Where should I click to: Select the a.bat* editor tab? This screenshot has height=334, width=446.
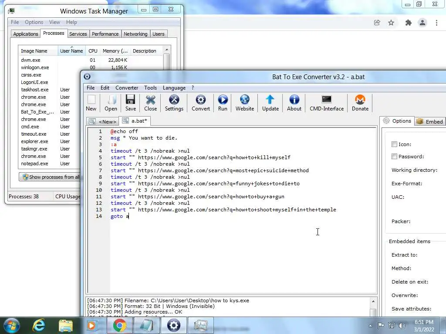coord(135,121)
